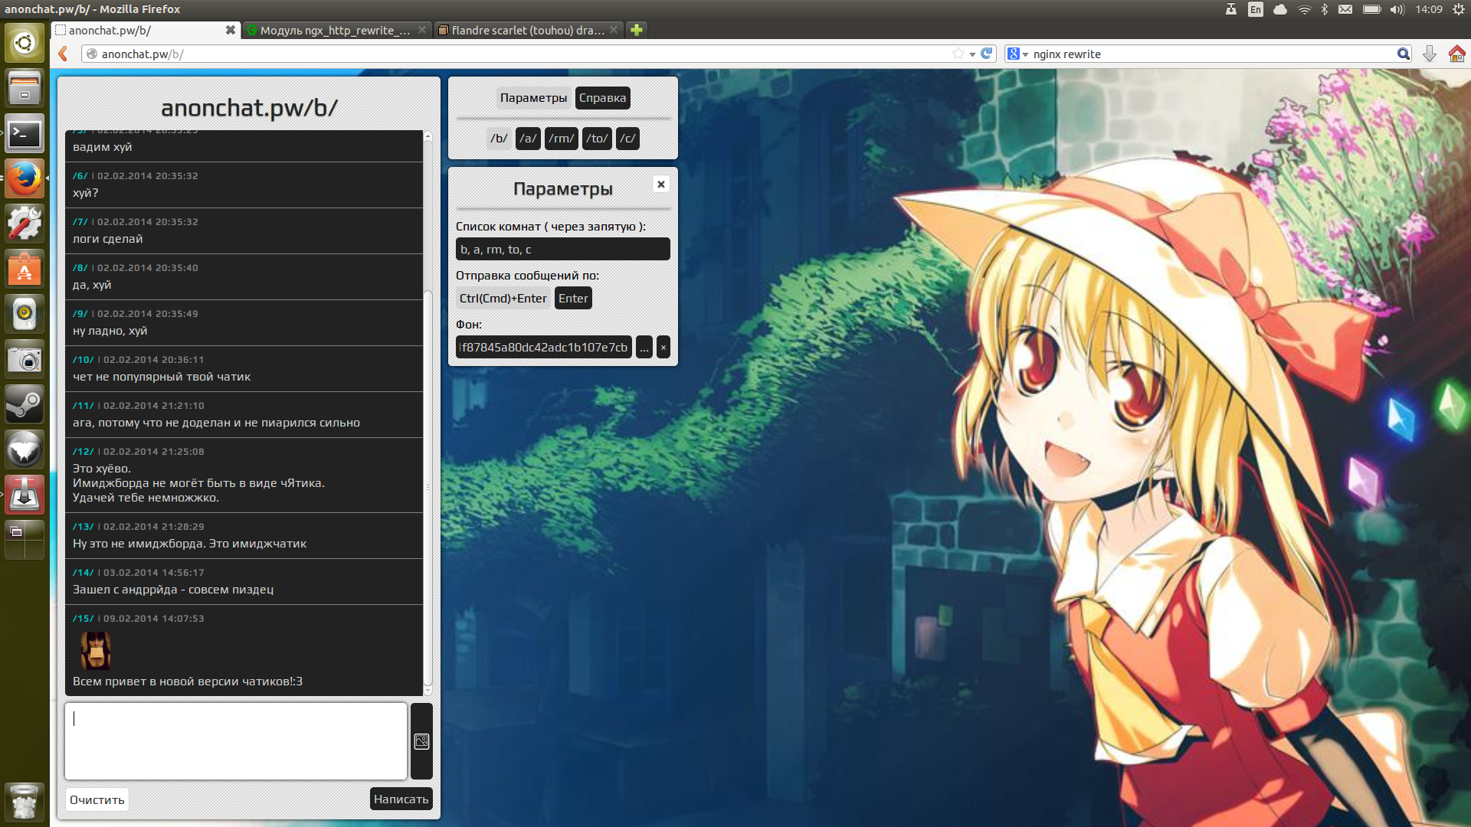Open the Downloads arrow icon in toolbar
The image size is (1471, 827).
1429,54
